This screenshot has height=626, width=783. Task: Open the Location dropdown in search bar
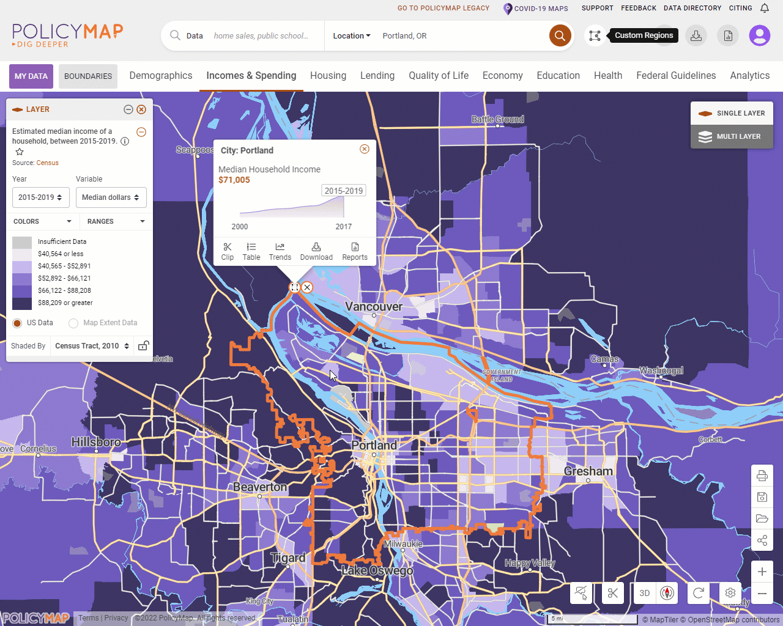(x=352, y=36)
